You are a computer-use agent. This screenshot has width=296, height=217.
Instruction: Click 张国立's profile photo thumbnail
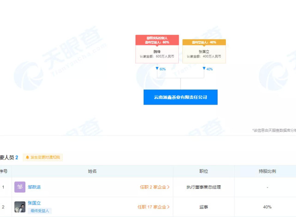click(x=20, y=207)
